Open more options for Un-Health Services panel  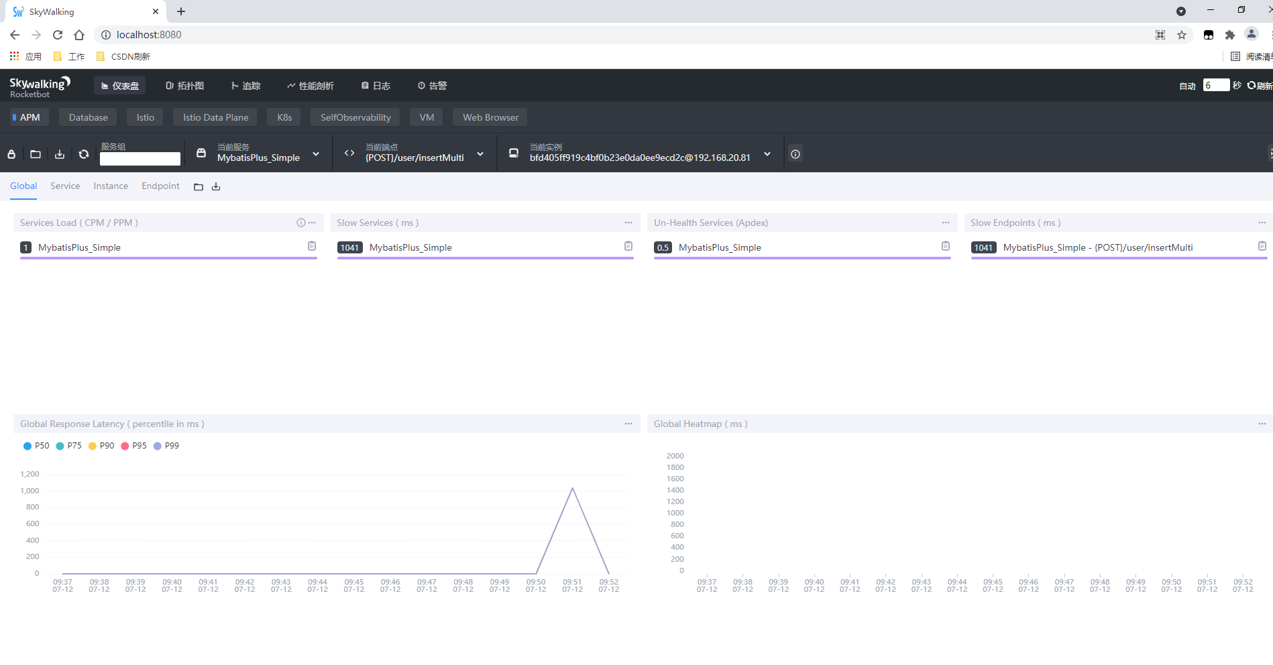[946, 223]
